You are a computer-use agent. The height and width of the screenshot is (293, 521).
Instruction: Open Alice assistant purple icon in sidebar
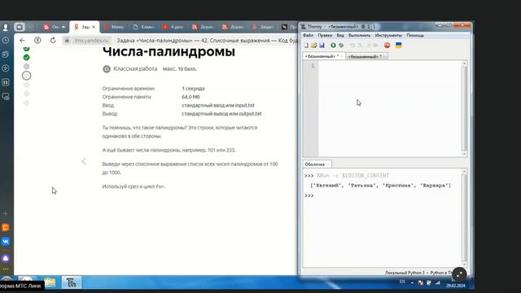pyautogui.click(x=6, y=258)
